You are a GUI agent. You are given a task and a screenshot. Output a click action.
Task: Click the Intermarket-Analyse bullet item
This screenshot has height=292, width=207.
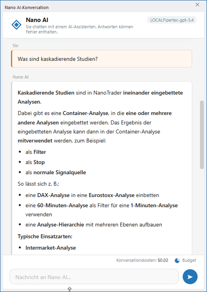(x=51, y=248)
